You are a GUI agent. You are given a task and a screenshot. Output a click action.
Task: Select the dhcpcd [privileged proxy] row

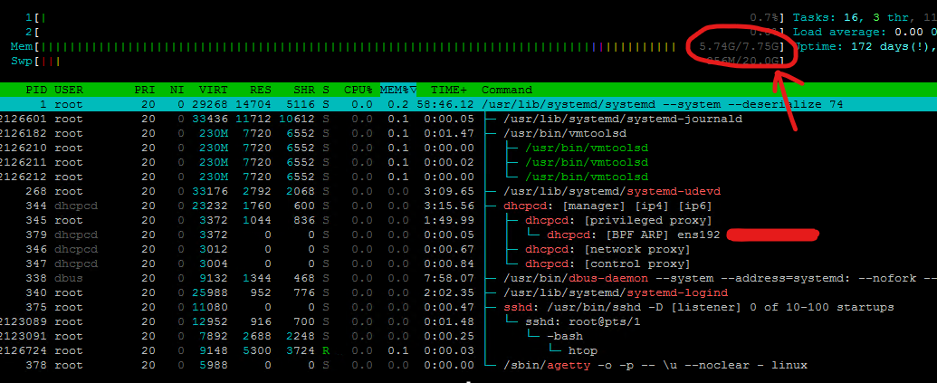tap(469, 221)
